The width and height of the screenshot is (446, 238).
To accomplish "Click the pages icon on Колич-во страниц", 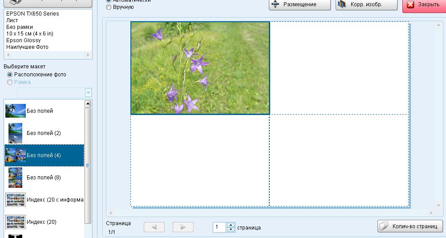I will point(384,226).
